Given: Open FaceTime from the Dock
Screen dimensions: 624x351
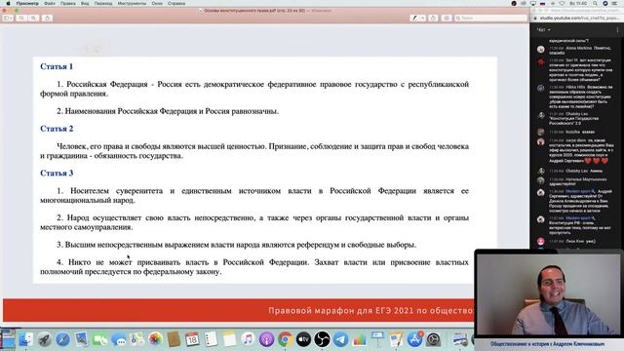Looking at the screenshot, I should (99, 339).
